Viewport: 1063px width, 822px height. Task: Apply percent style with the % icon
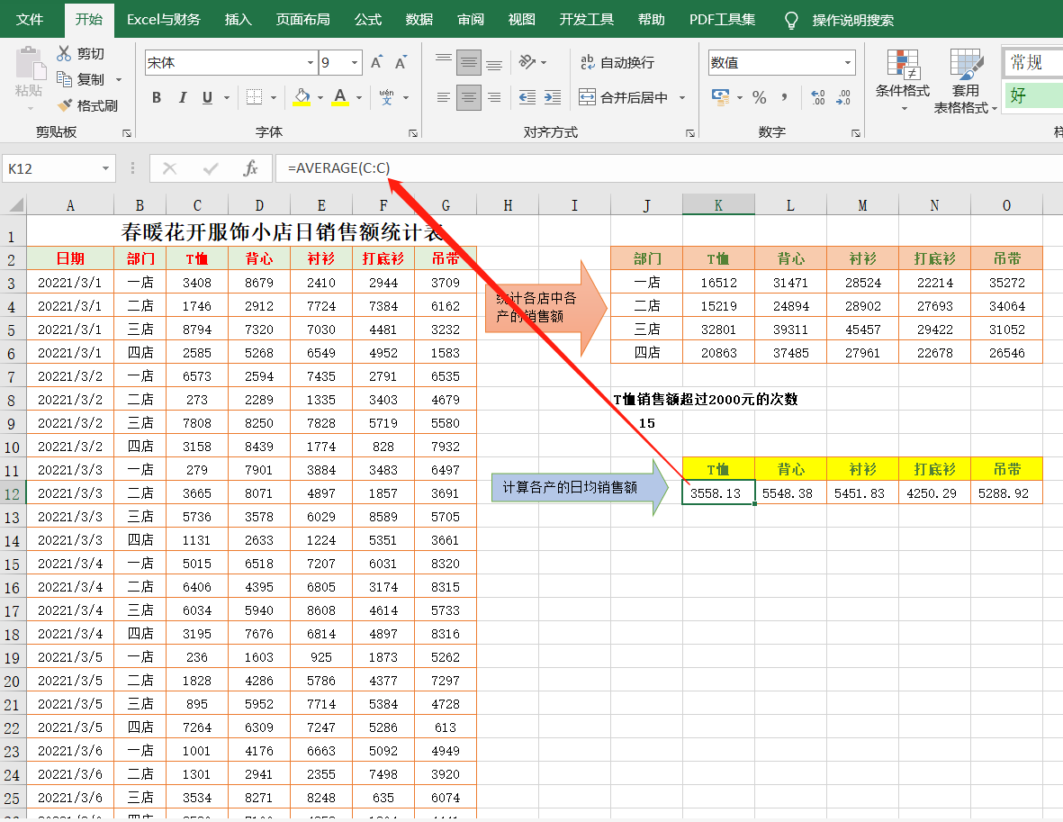click(x=759, y=97)
